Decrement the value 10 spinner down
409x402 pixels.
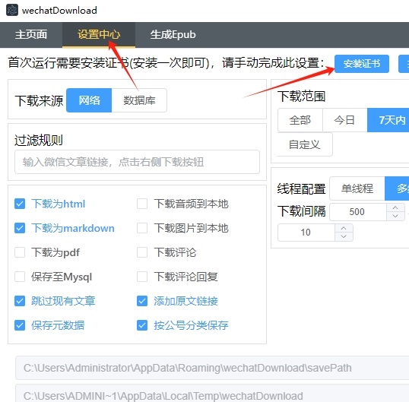(x=344, y=236)
